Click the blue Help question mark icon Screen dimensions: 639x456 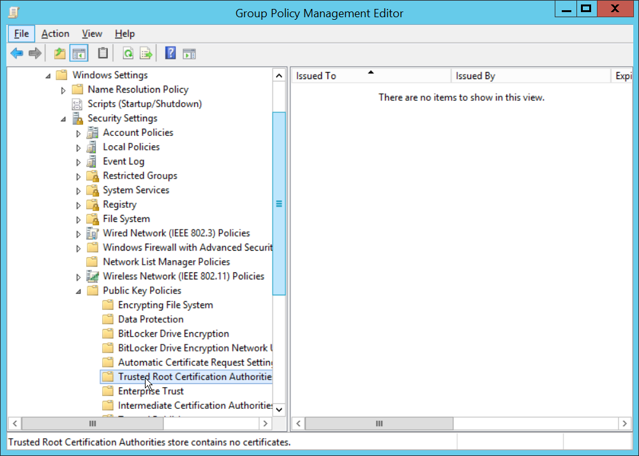170,54
